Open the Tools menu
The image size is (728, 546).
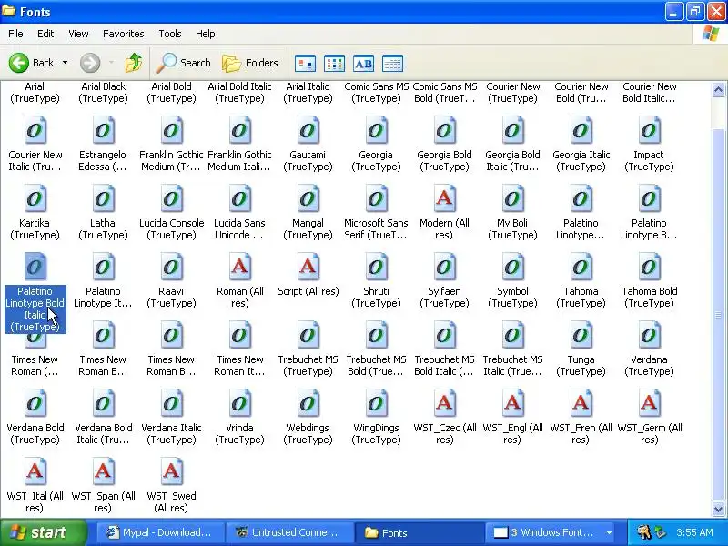pos(170,34)
